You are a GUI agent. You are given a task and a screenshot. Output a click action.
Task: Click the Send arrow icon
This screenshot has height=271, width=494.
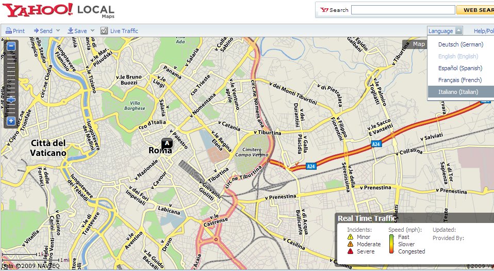click(x=36, y=30)
